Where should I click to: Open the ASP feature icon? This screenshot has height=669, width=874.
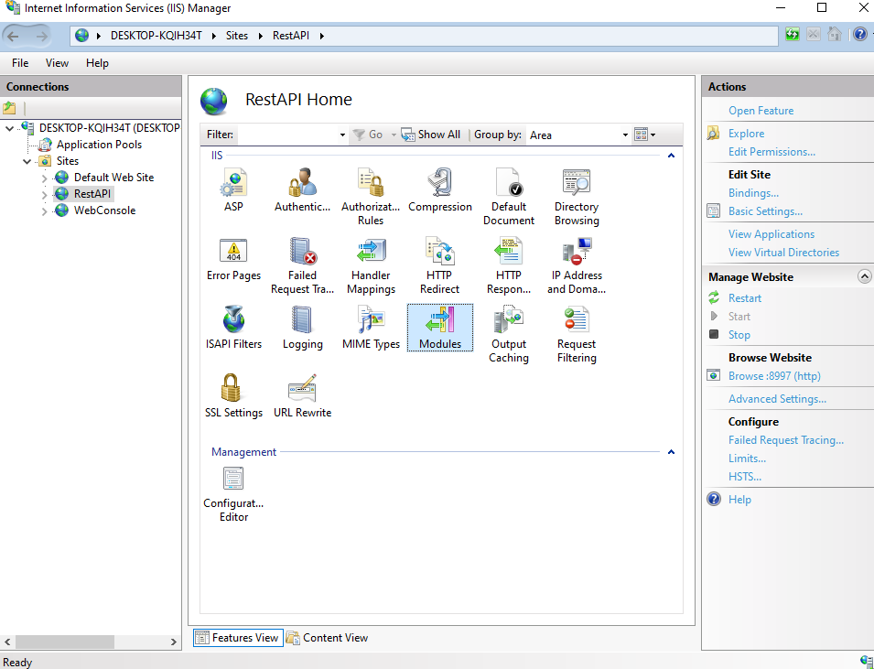pyautogui.click(x=233, y=190)
